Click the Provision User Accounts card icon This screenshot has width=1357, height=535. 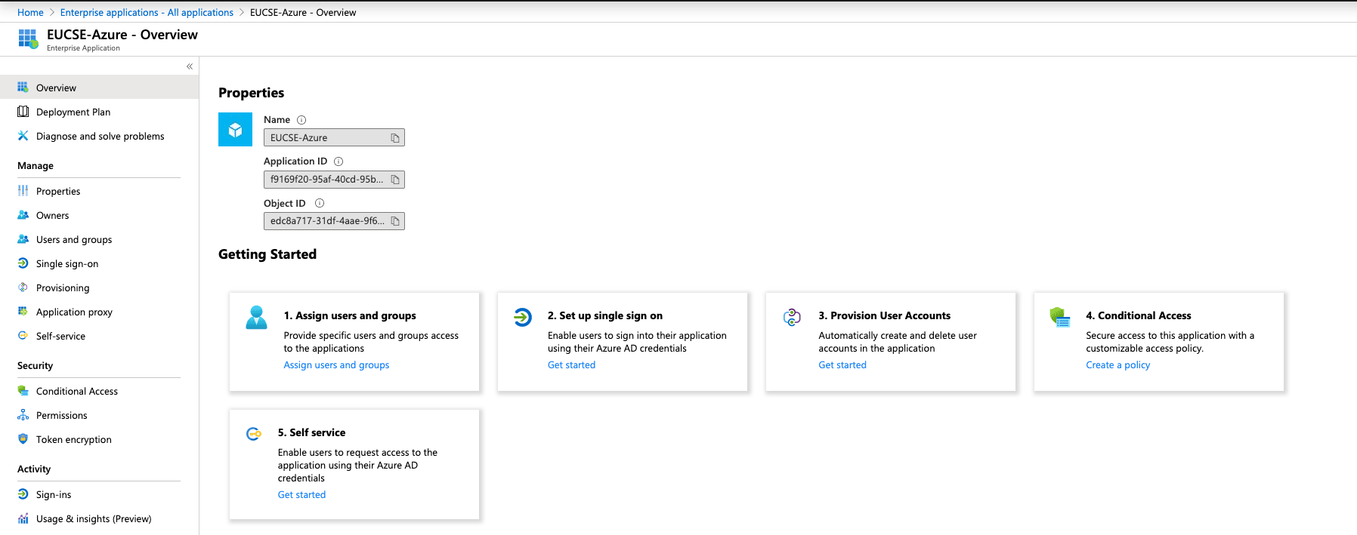(792, 317)
